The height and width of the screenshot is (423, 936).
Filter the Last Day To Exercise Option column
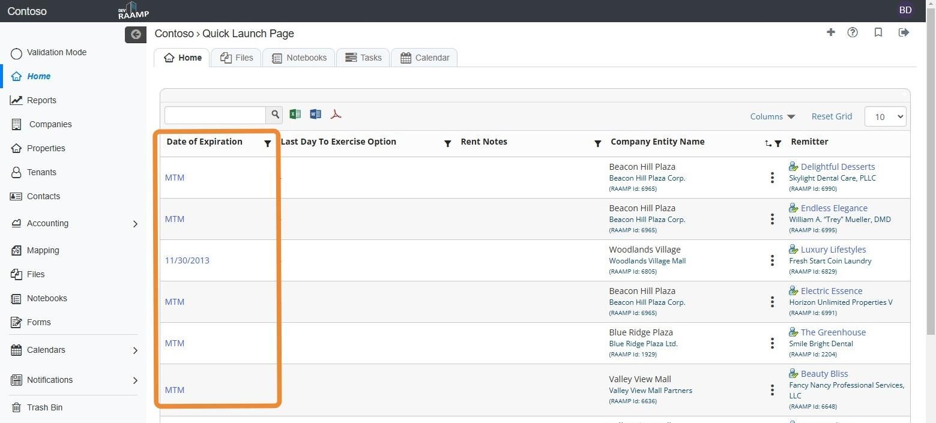pyautogui.click(x=447, y=143)
